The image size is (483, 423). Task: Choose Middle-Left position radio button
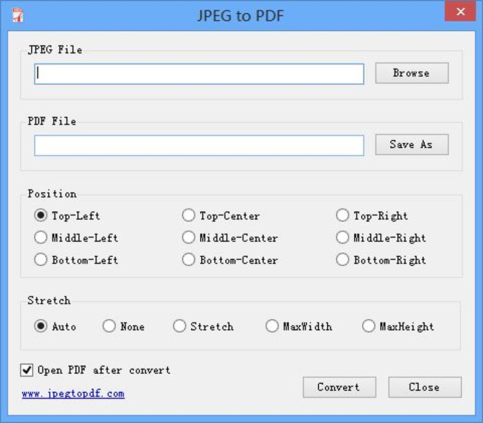[41, 238]
